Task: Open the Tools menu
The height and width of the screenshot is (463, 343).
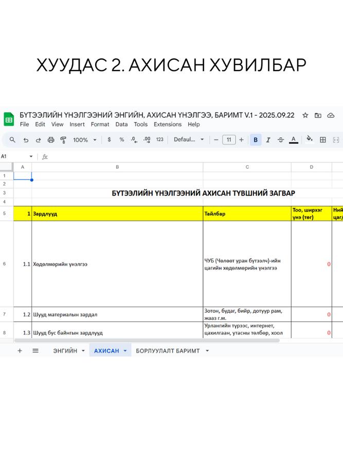Action: tap(140, 124)
